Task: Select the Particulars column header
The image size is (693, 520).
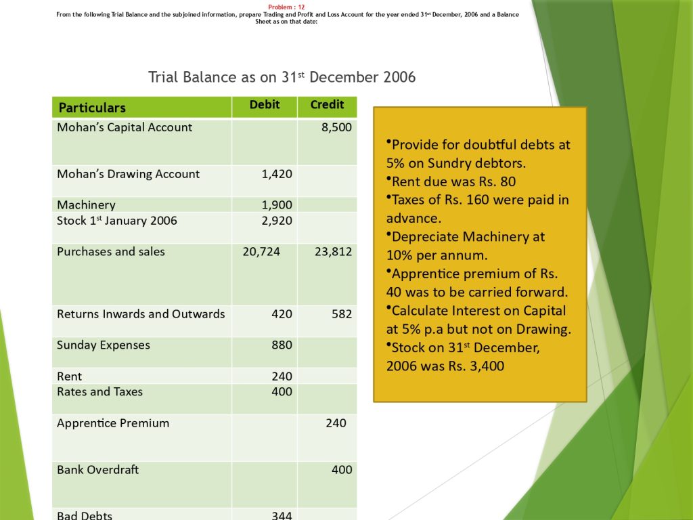Action: click(92, 108)
